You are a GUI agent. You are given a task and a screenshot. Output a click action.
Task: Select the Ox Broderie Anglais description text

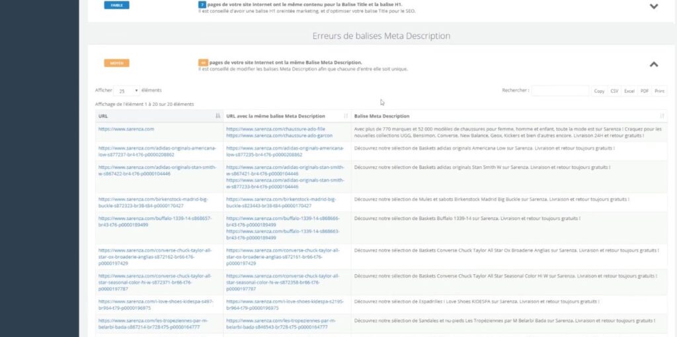click(x=506, y=250)
